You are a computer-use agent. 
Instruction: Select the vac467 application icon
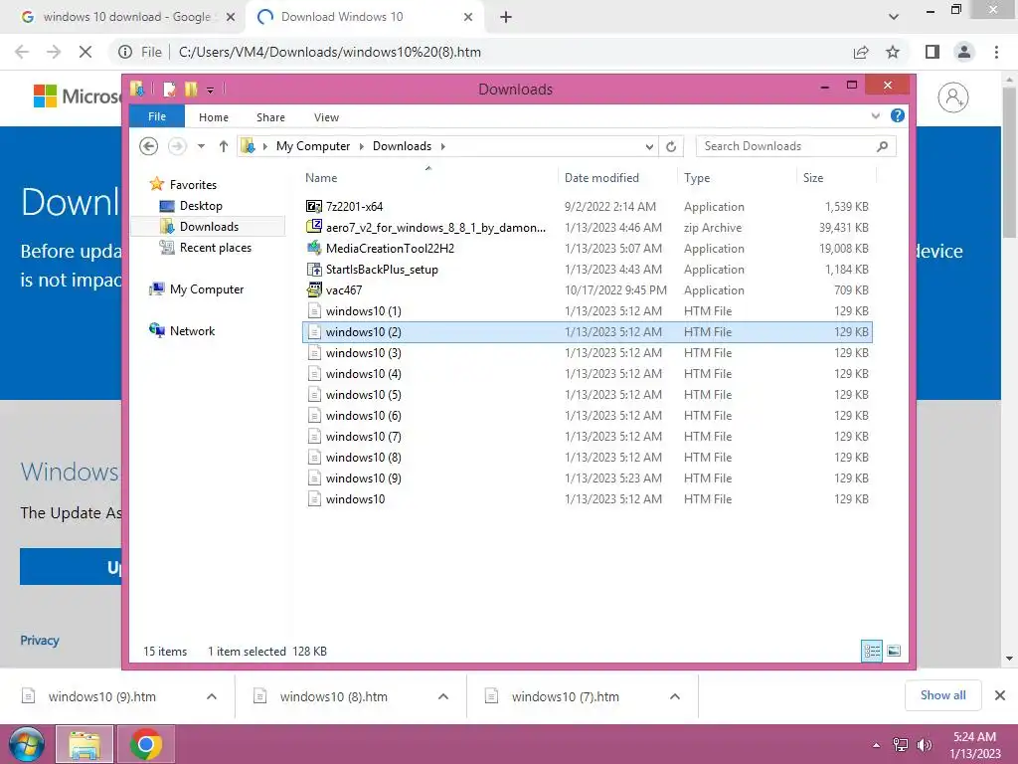(x=314, y=289)
